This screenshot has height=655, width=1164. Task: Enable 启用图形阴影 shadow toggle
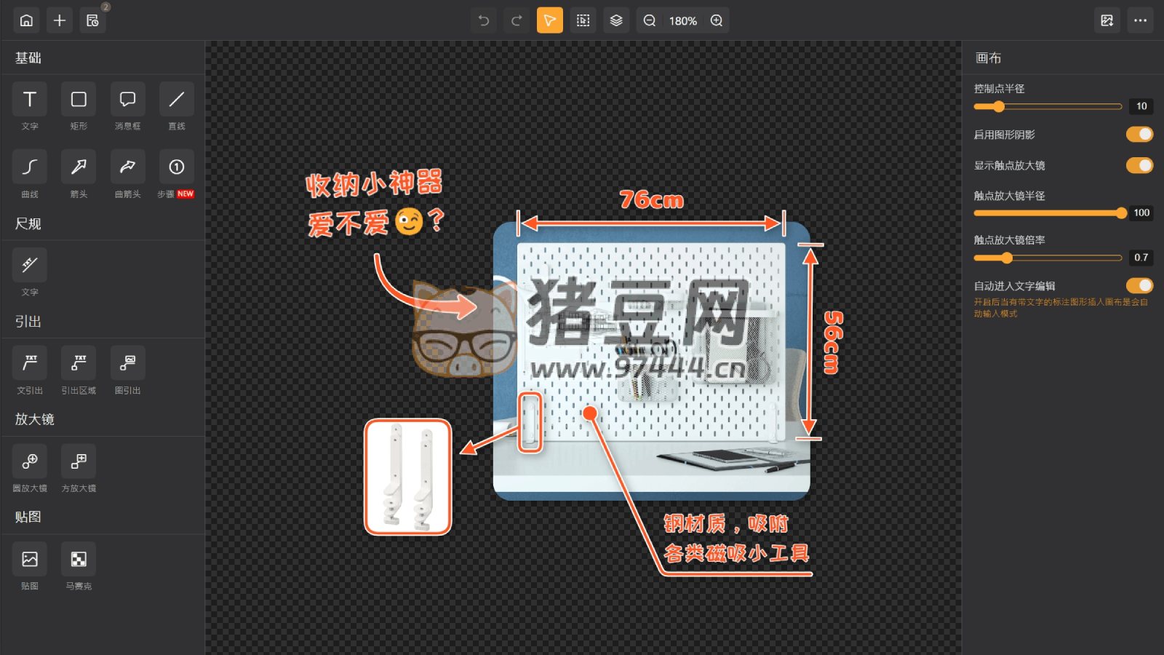coord(1139,135)
